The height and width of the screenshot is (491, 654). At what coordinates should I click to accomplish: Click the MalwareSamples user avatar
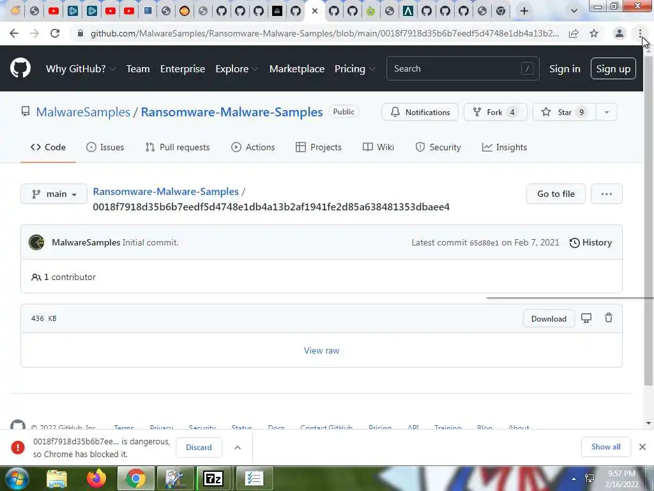click(x=36, y=242)
